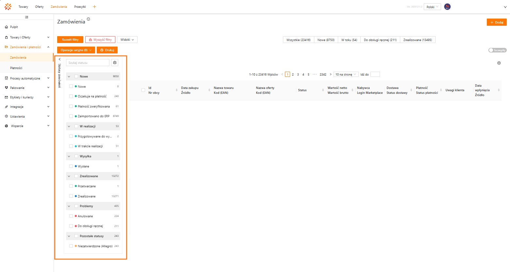Click the Rozwiń filtry button
The image size is (510, 272).
pyautogui.click(x=70, y=40)
